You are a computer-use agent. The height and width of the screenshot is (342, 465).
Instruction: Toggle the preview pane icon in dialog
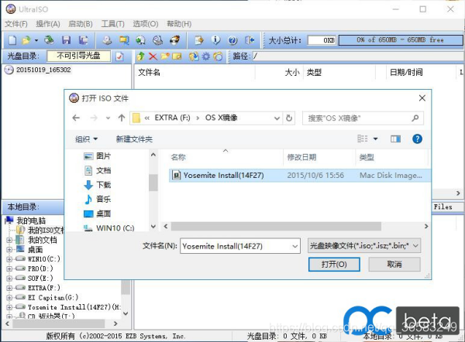click(x=395, y=139)
